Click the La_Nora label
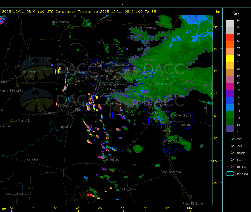 tap(111, 70)
